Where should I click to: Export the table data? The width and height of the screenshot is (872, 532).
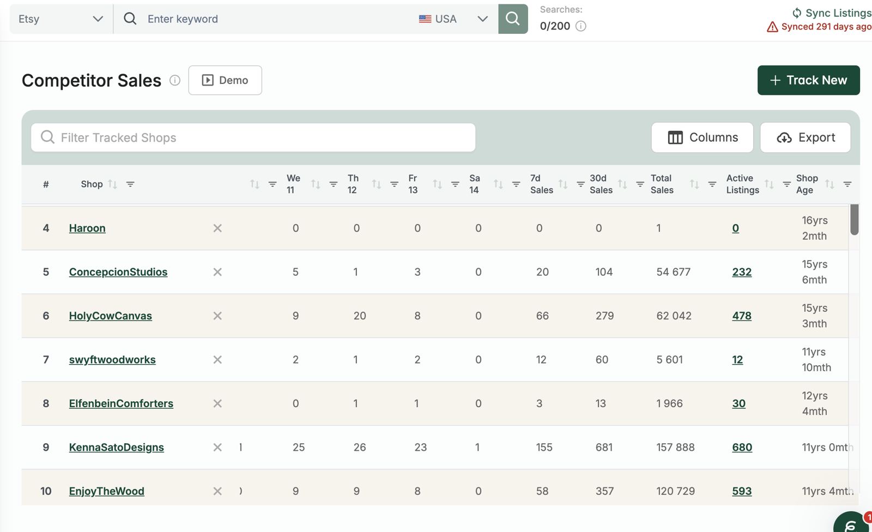(806, 137)
